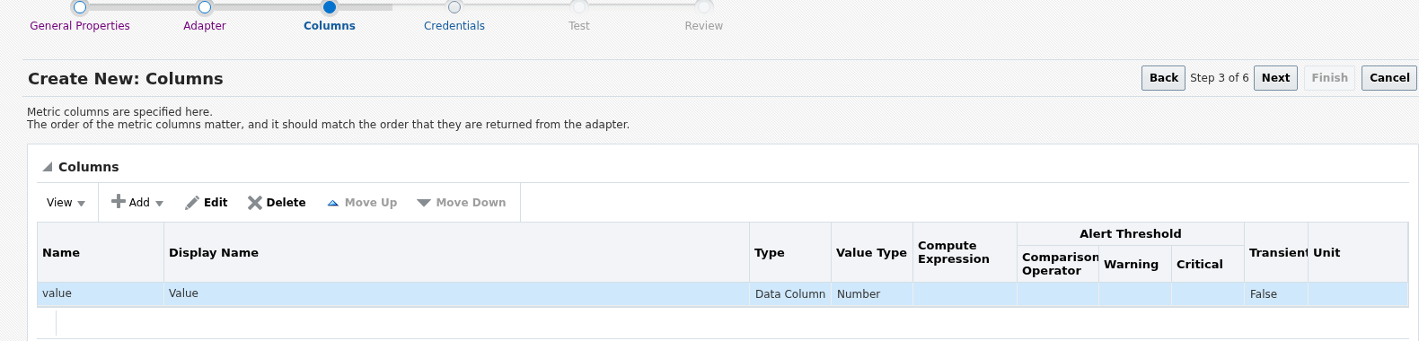The image size is (1419, 341).
Task: Click the Unit column header
Action: 1358,253
